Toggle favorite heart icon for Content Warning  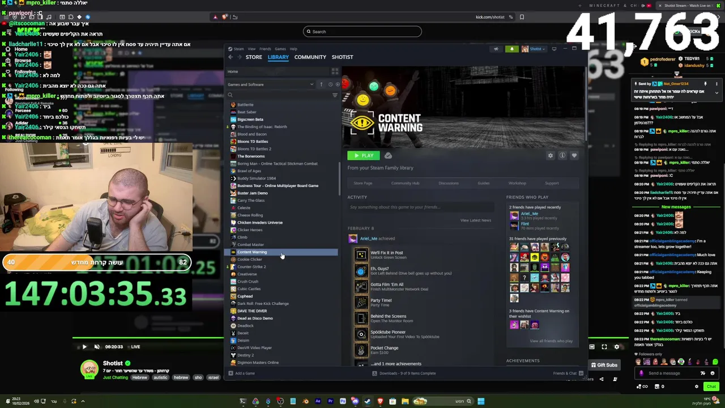pyautogui.click(x=574, y=155)
